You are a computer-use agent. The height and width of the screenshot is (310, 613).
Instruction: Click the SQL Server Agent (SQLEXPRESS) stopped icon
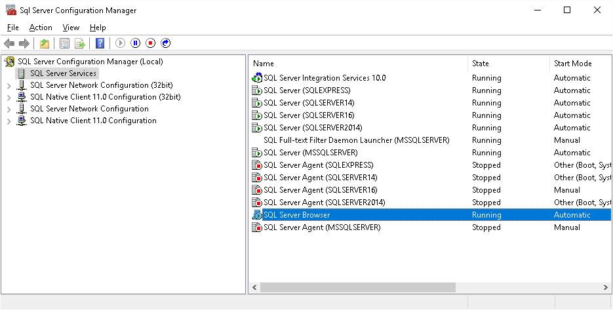pyautogui.click(x=257, y=165)
